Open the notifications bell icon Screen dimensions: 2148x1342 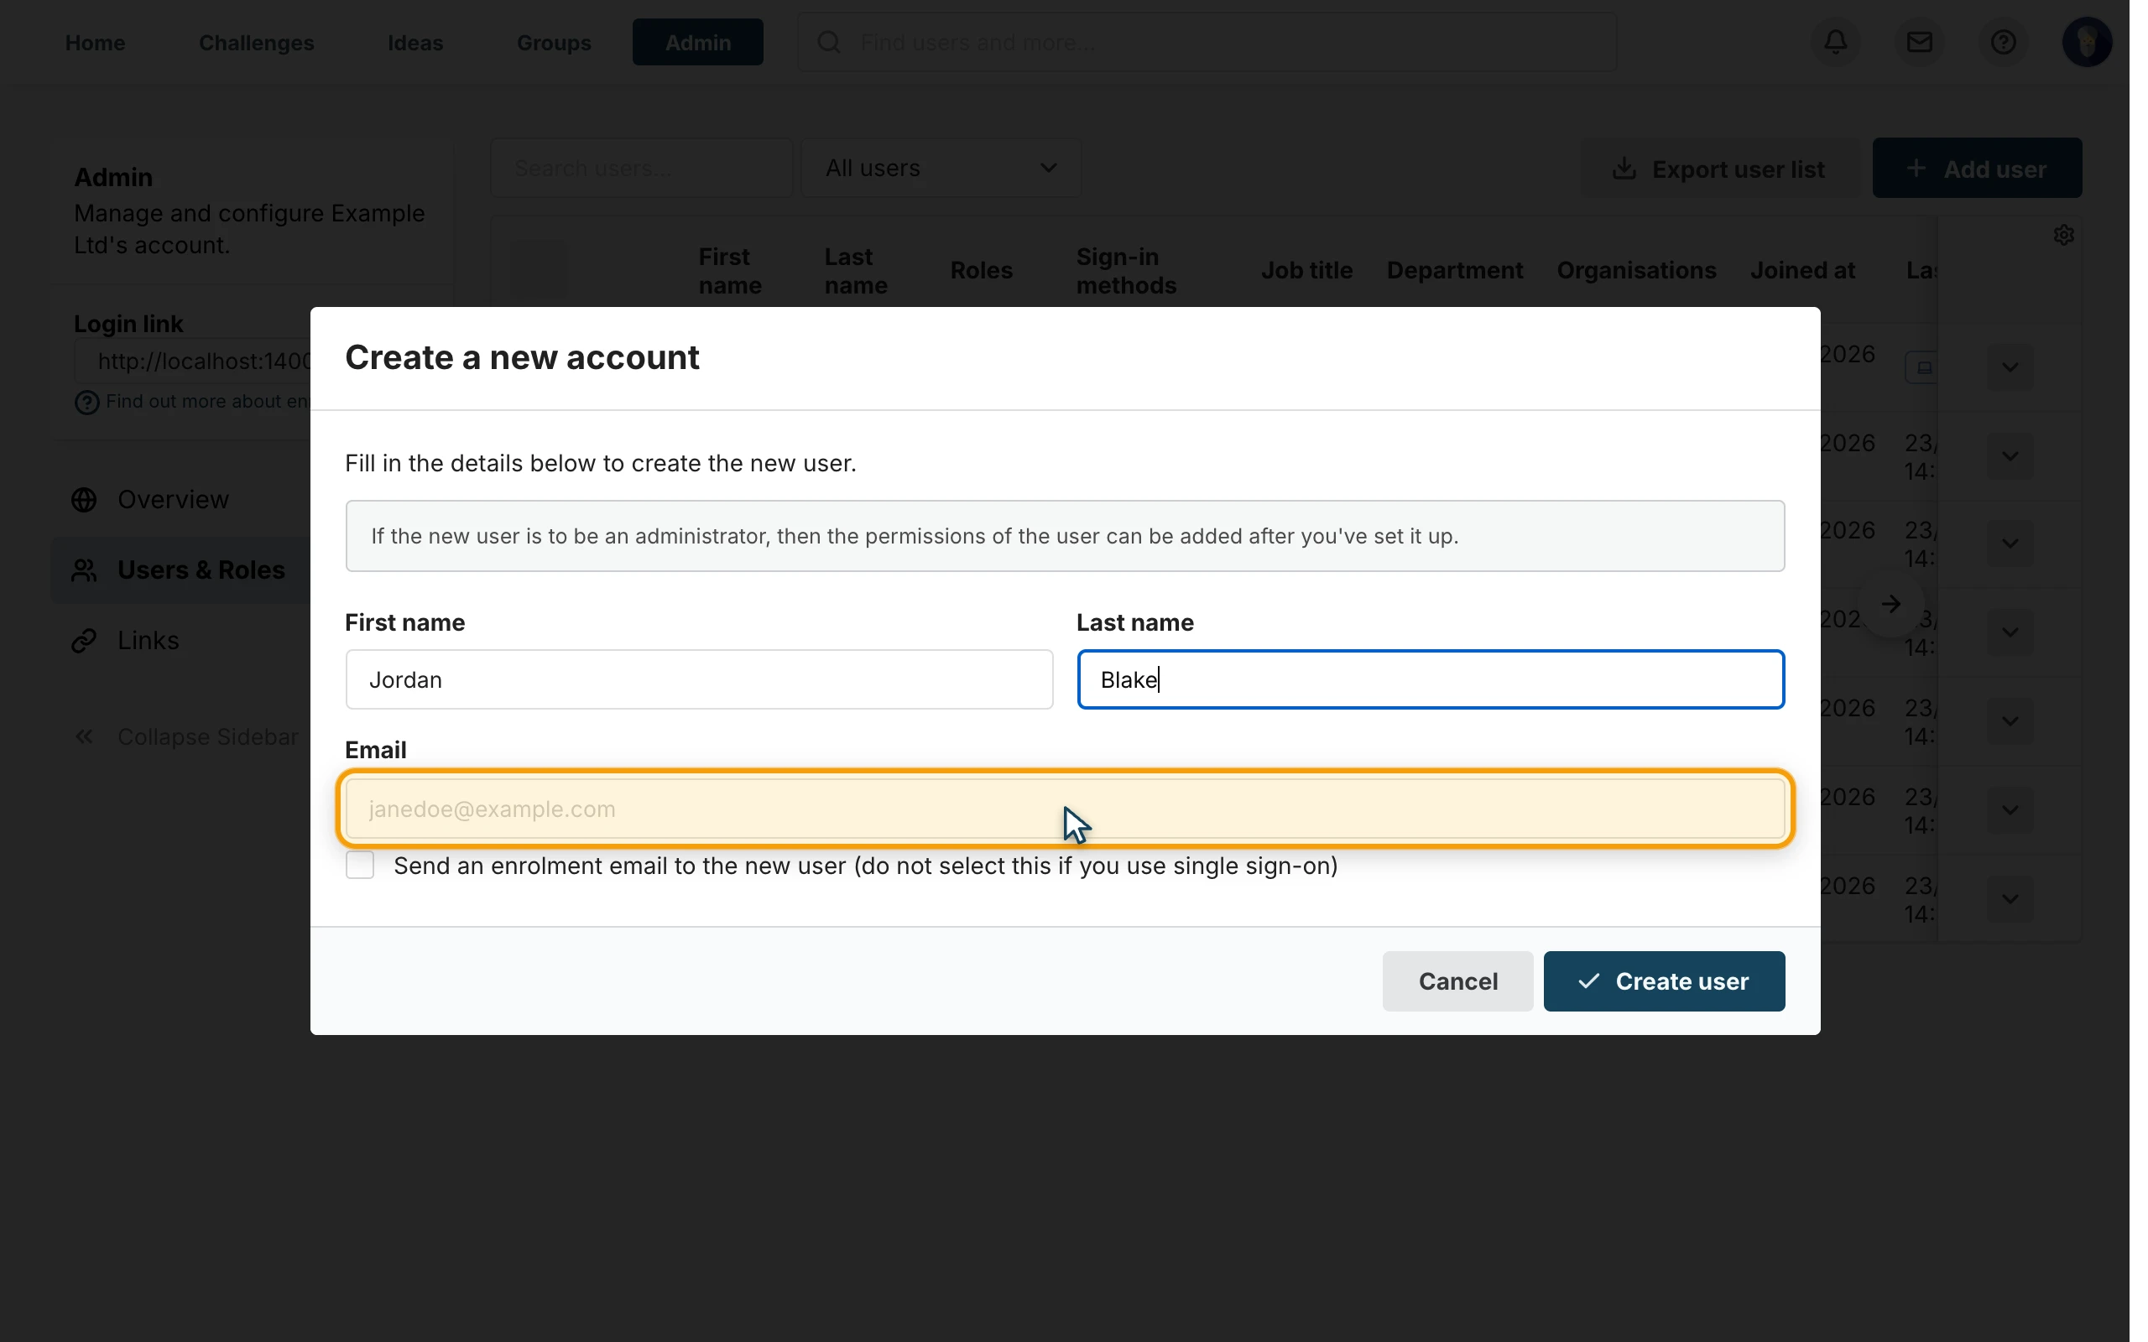tap(1836, 42)
